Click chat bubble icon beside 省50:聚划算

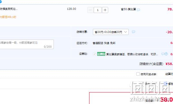pos(139,10)
